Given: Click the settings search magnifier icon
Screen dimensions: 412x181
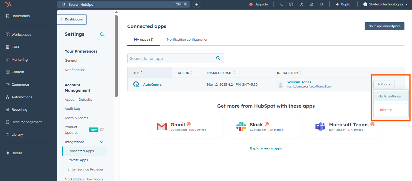Looking at the screenshot, I should click(x=102, y=35).
